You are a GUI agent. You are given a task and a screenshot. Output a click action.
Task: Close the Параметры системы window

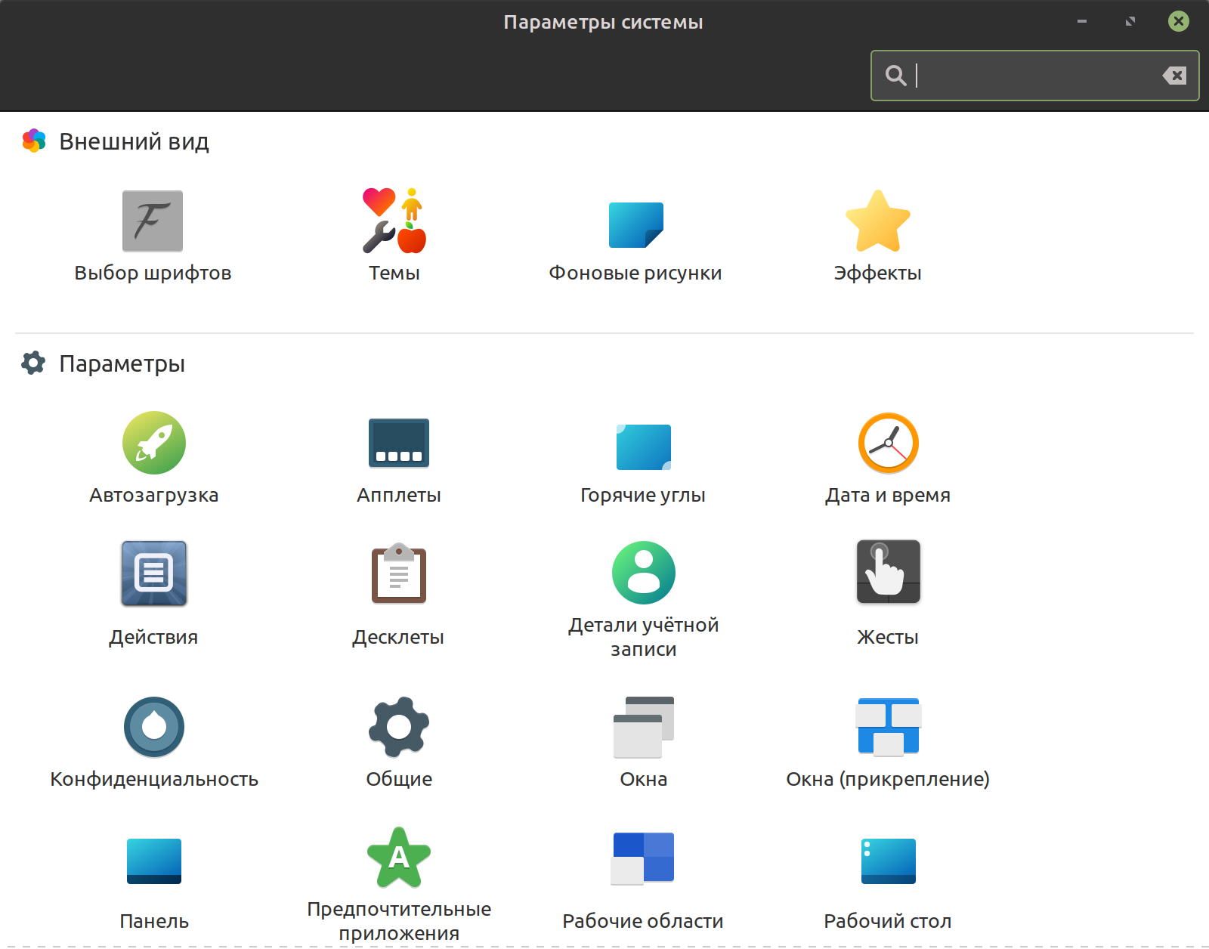click(x=1179, y=21)
